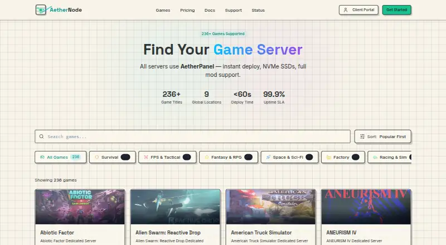Image resolution: width=446 pixels, height=245 pixels.
Task: Click the 236+ Game Titles stat
Action: (x=172, y=97)
